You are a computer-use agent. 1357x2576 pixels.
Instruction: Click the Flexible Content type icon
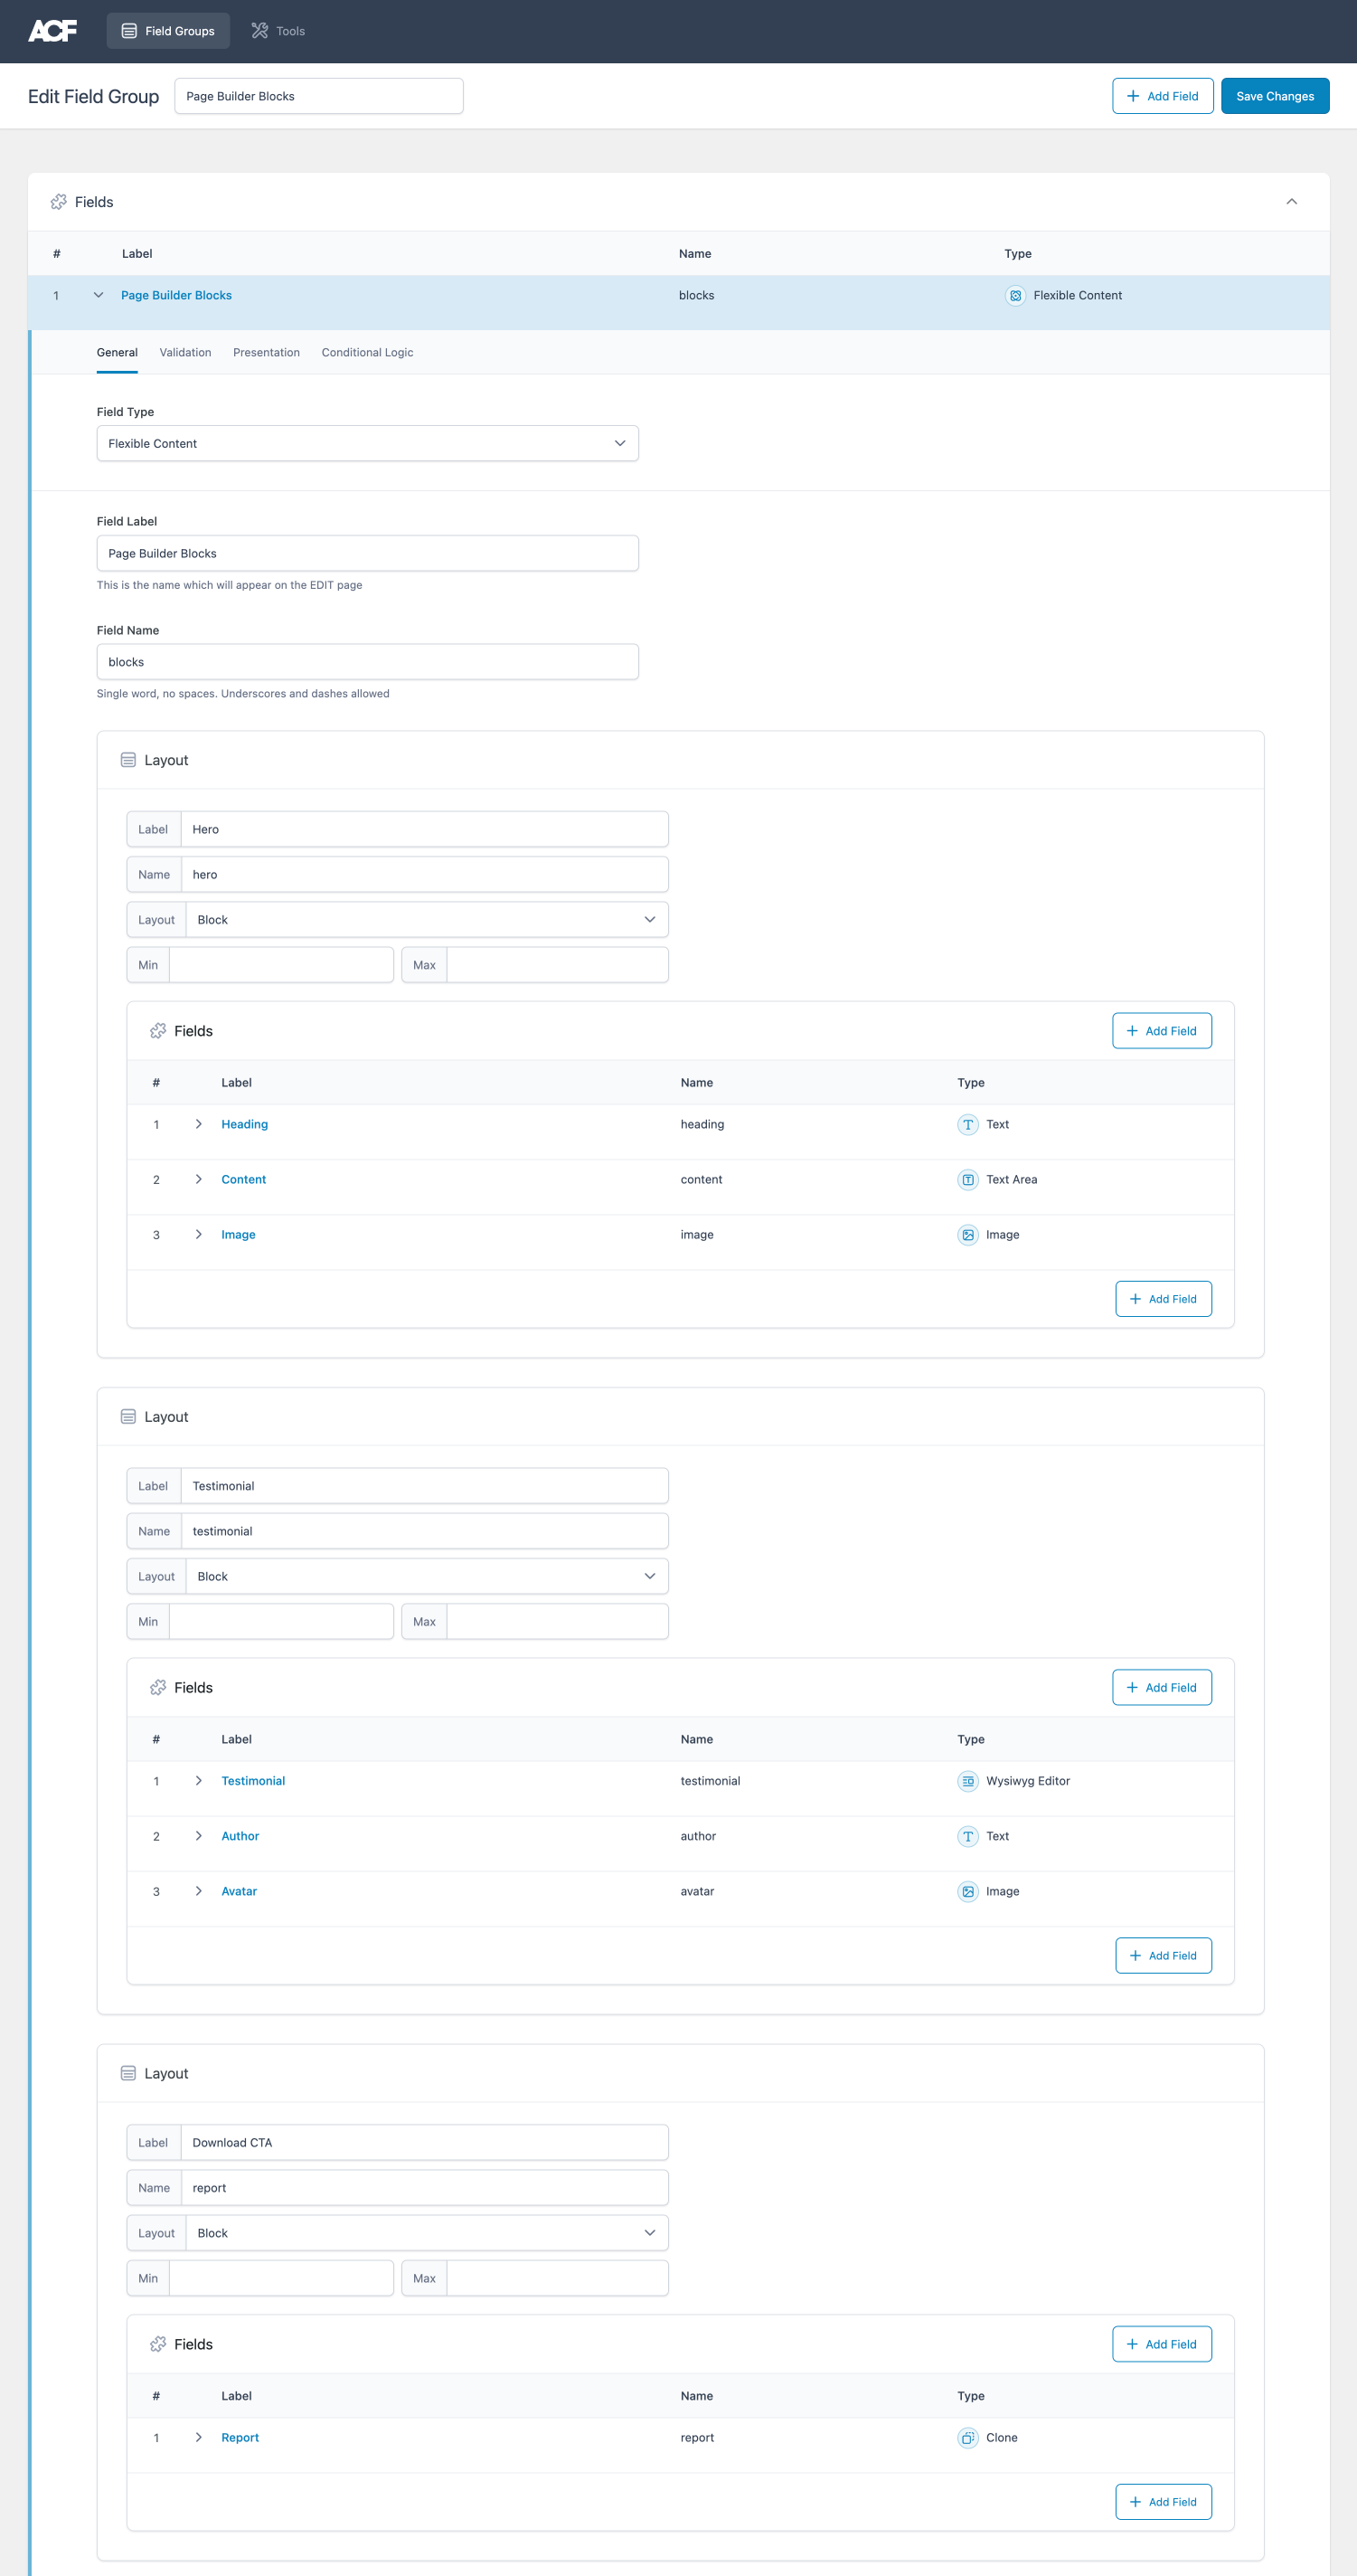[x=1015, y=296]
